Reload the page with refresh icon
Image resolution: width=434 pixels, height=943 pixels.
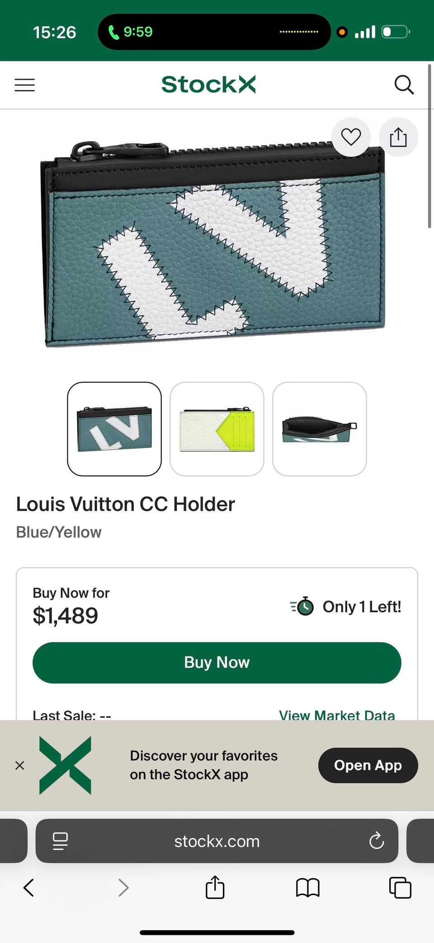click(x=377, y=841)
